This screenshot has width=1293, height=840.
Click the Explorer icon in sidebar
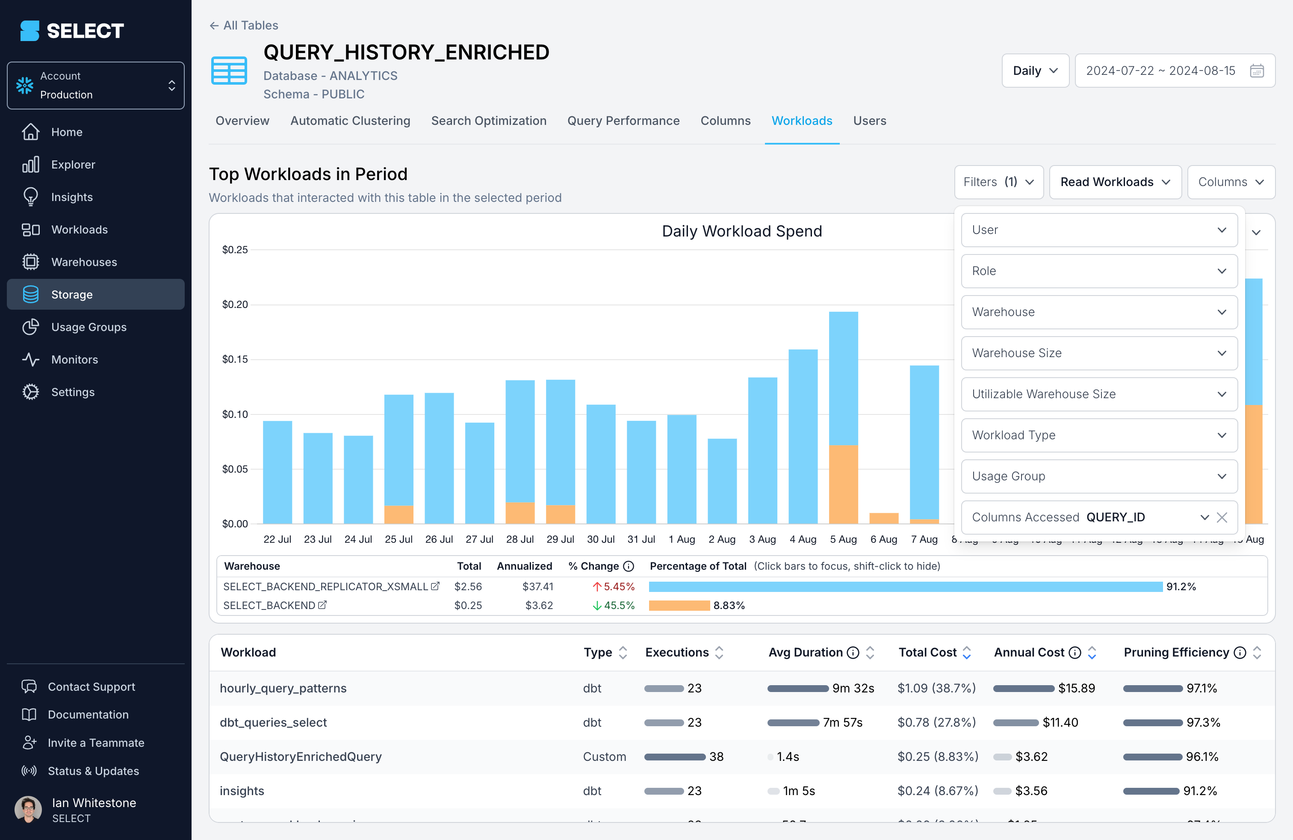pos(30,164)
